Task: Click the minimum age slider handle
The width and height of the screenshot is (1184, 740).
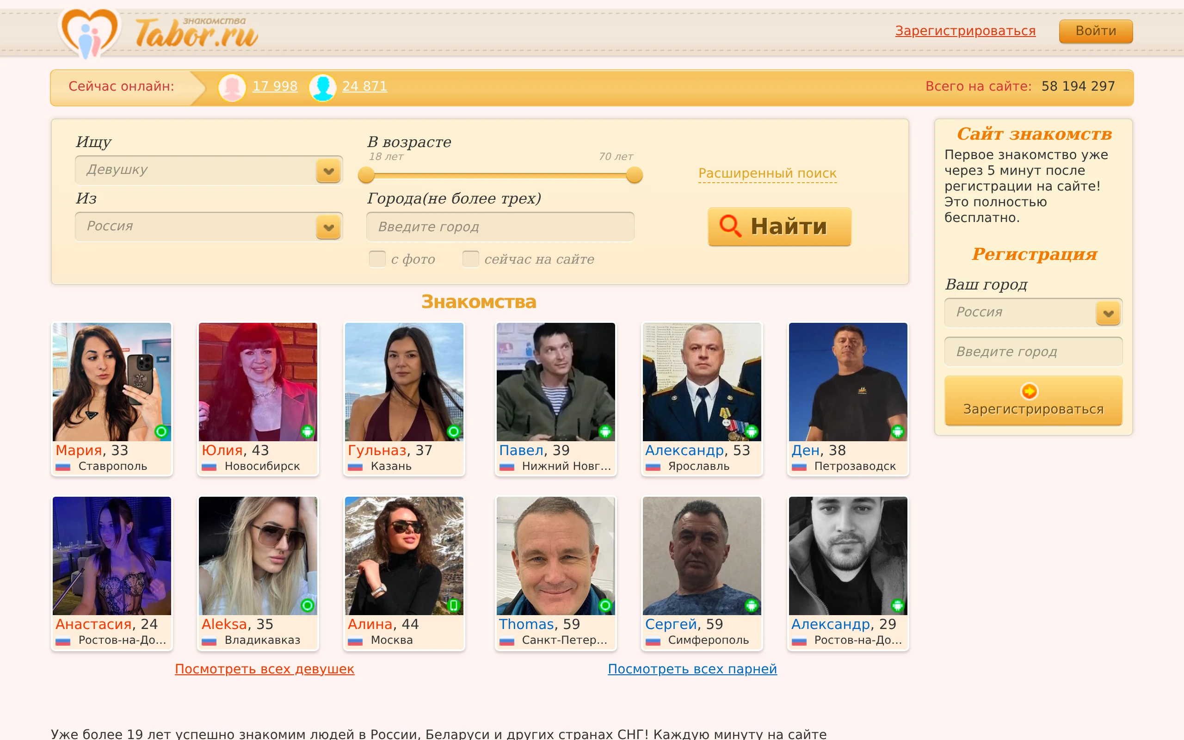Action: click(x=366, y=175)
